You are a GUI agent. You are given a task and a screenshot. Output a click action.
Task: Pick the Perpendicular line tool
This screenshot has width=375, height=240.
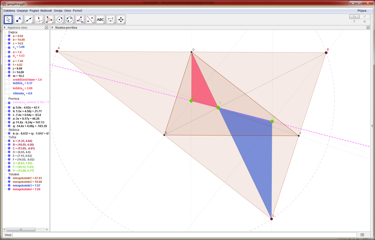click(39, 19)
